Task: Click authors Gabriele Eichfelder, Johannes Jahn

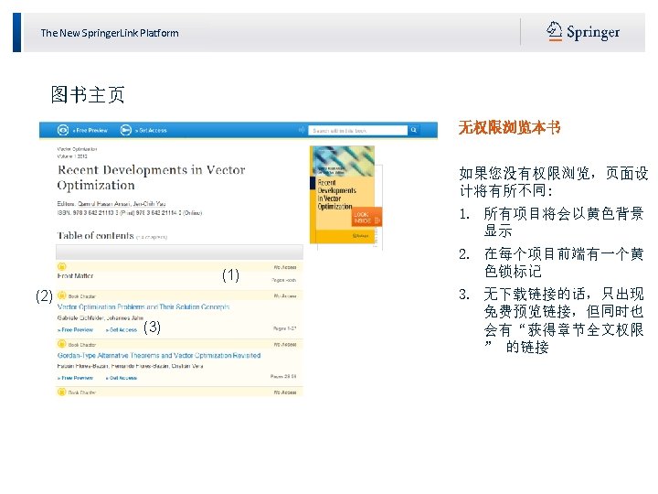Action: (101, 318)
